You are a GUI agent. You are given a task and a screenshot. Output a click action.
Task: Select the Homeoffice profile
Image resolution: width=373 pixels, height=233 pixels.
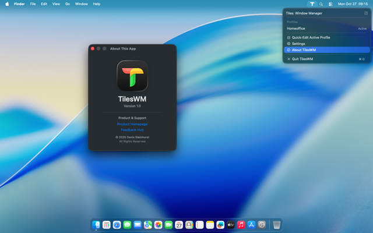pyautogui.click(x=296, y=29)
